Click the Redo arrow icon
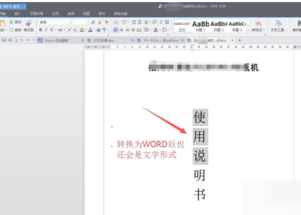 pyautogui.click(x=28, y=40)
